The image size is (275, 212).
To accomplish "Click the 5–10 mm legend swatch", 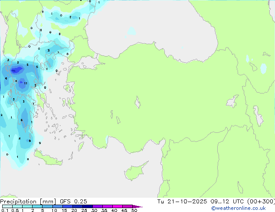I will [x=48, y=206].
